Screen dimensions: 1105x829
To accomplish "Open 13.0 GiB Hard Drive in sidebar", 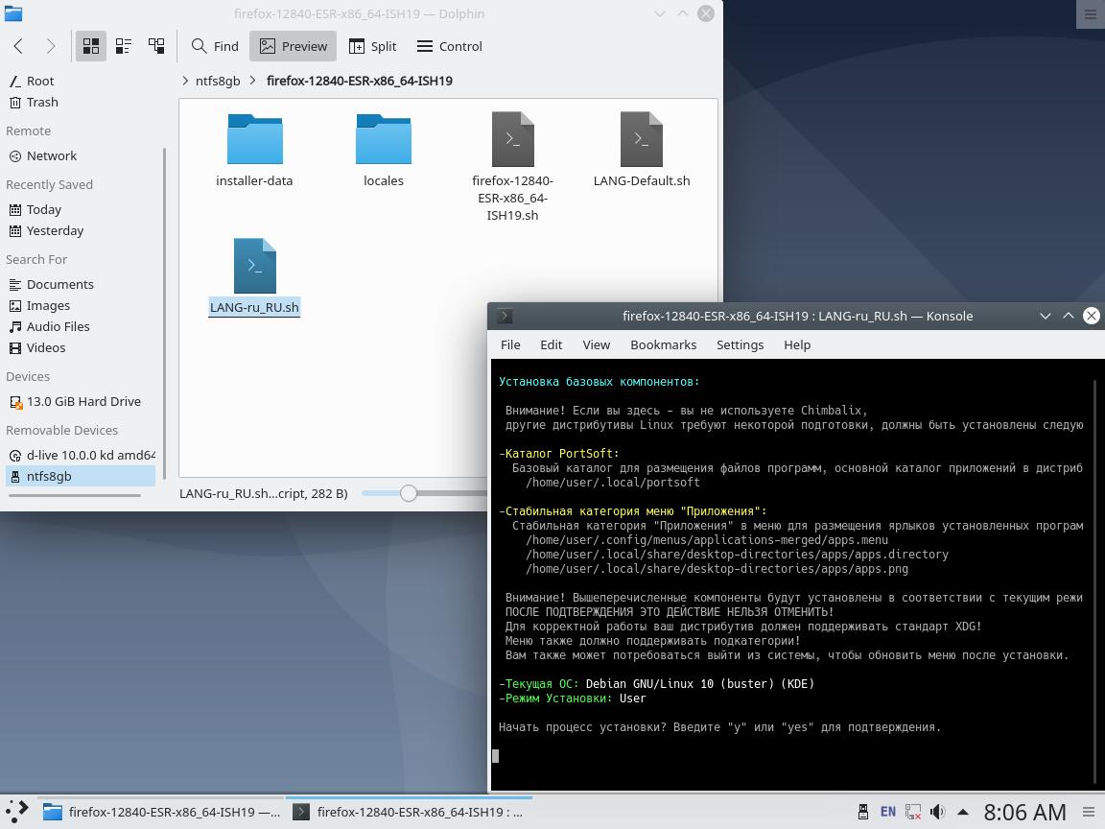I will click(83, 401).
